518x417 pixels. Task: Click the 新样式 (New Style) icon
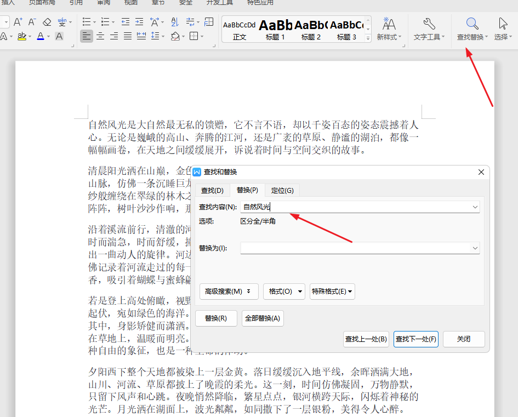(x=389, y=27)
